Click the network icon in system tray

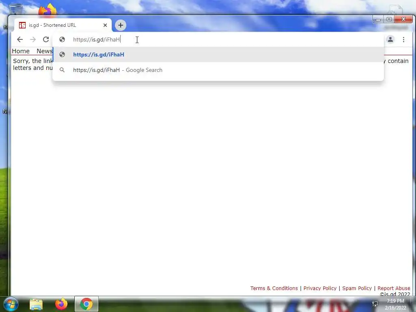(375, 304)
